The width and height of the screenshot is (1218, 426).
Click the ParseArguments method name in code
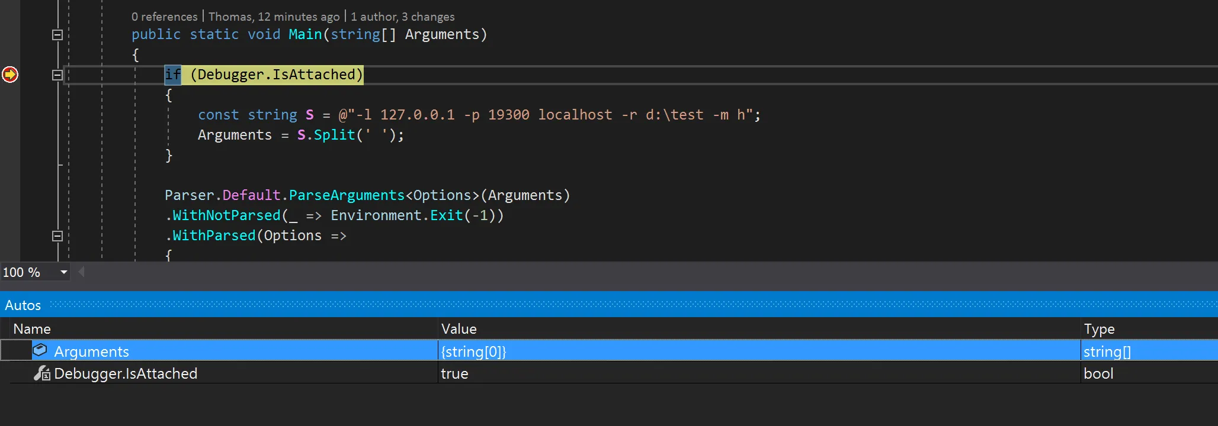pos(347,195)
